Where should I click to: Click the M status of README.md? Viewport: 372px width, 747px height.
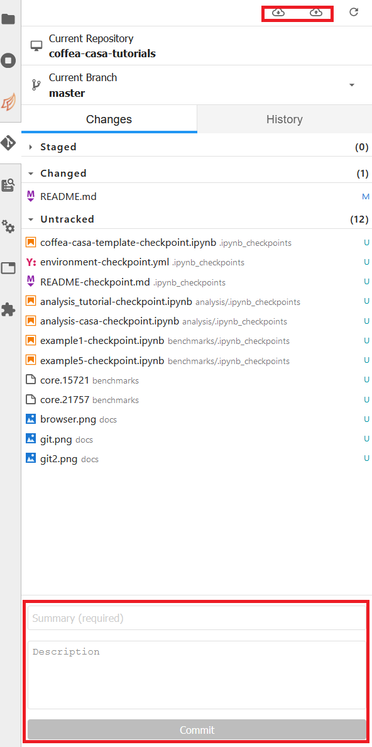[x=366, y=197]
